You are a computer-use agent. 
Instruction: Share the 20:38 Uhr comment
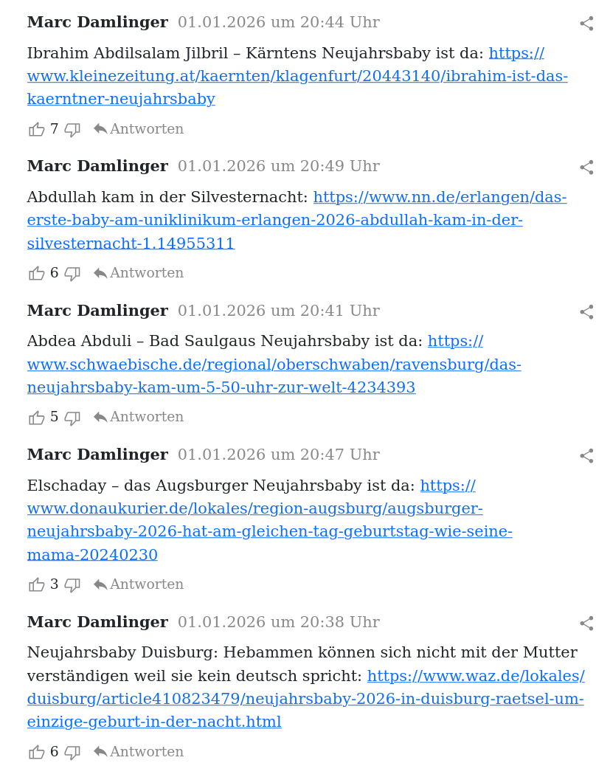[x=586, y=623]
